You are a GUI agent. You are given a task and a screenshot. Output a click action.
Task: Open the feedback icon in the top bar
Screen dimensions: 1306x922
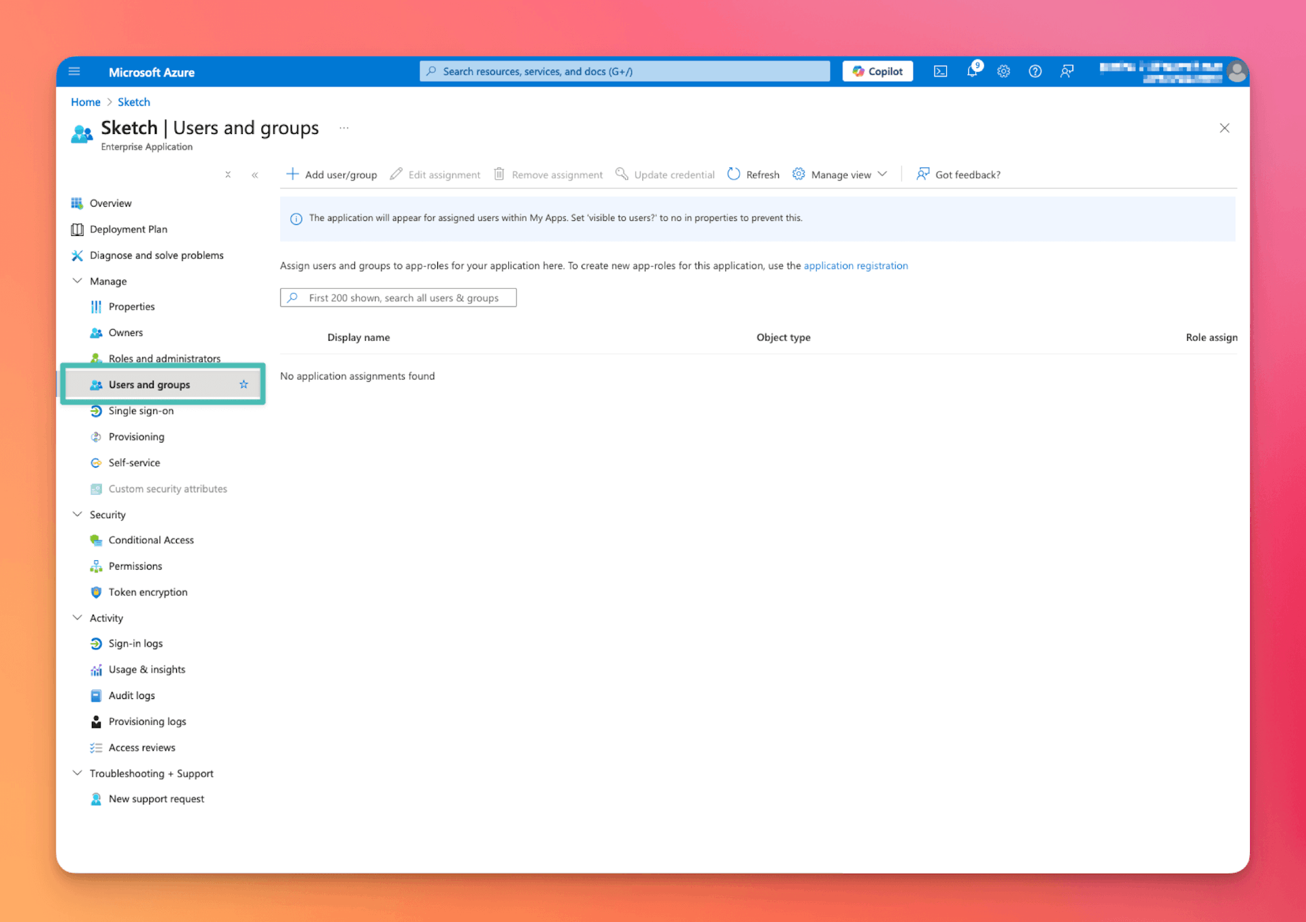[1067, 71]
